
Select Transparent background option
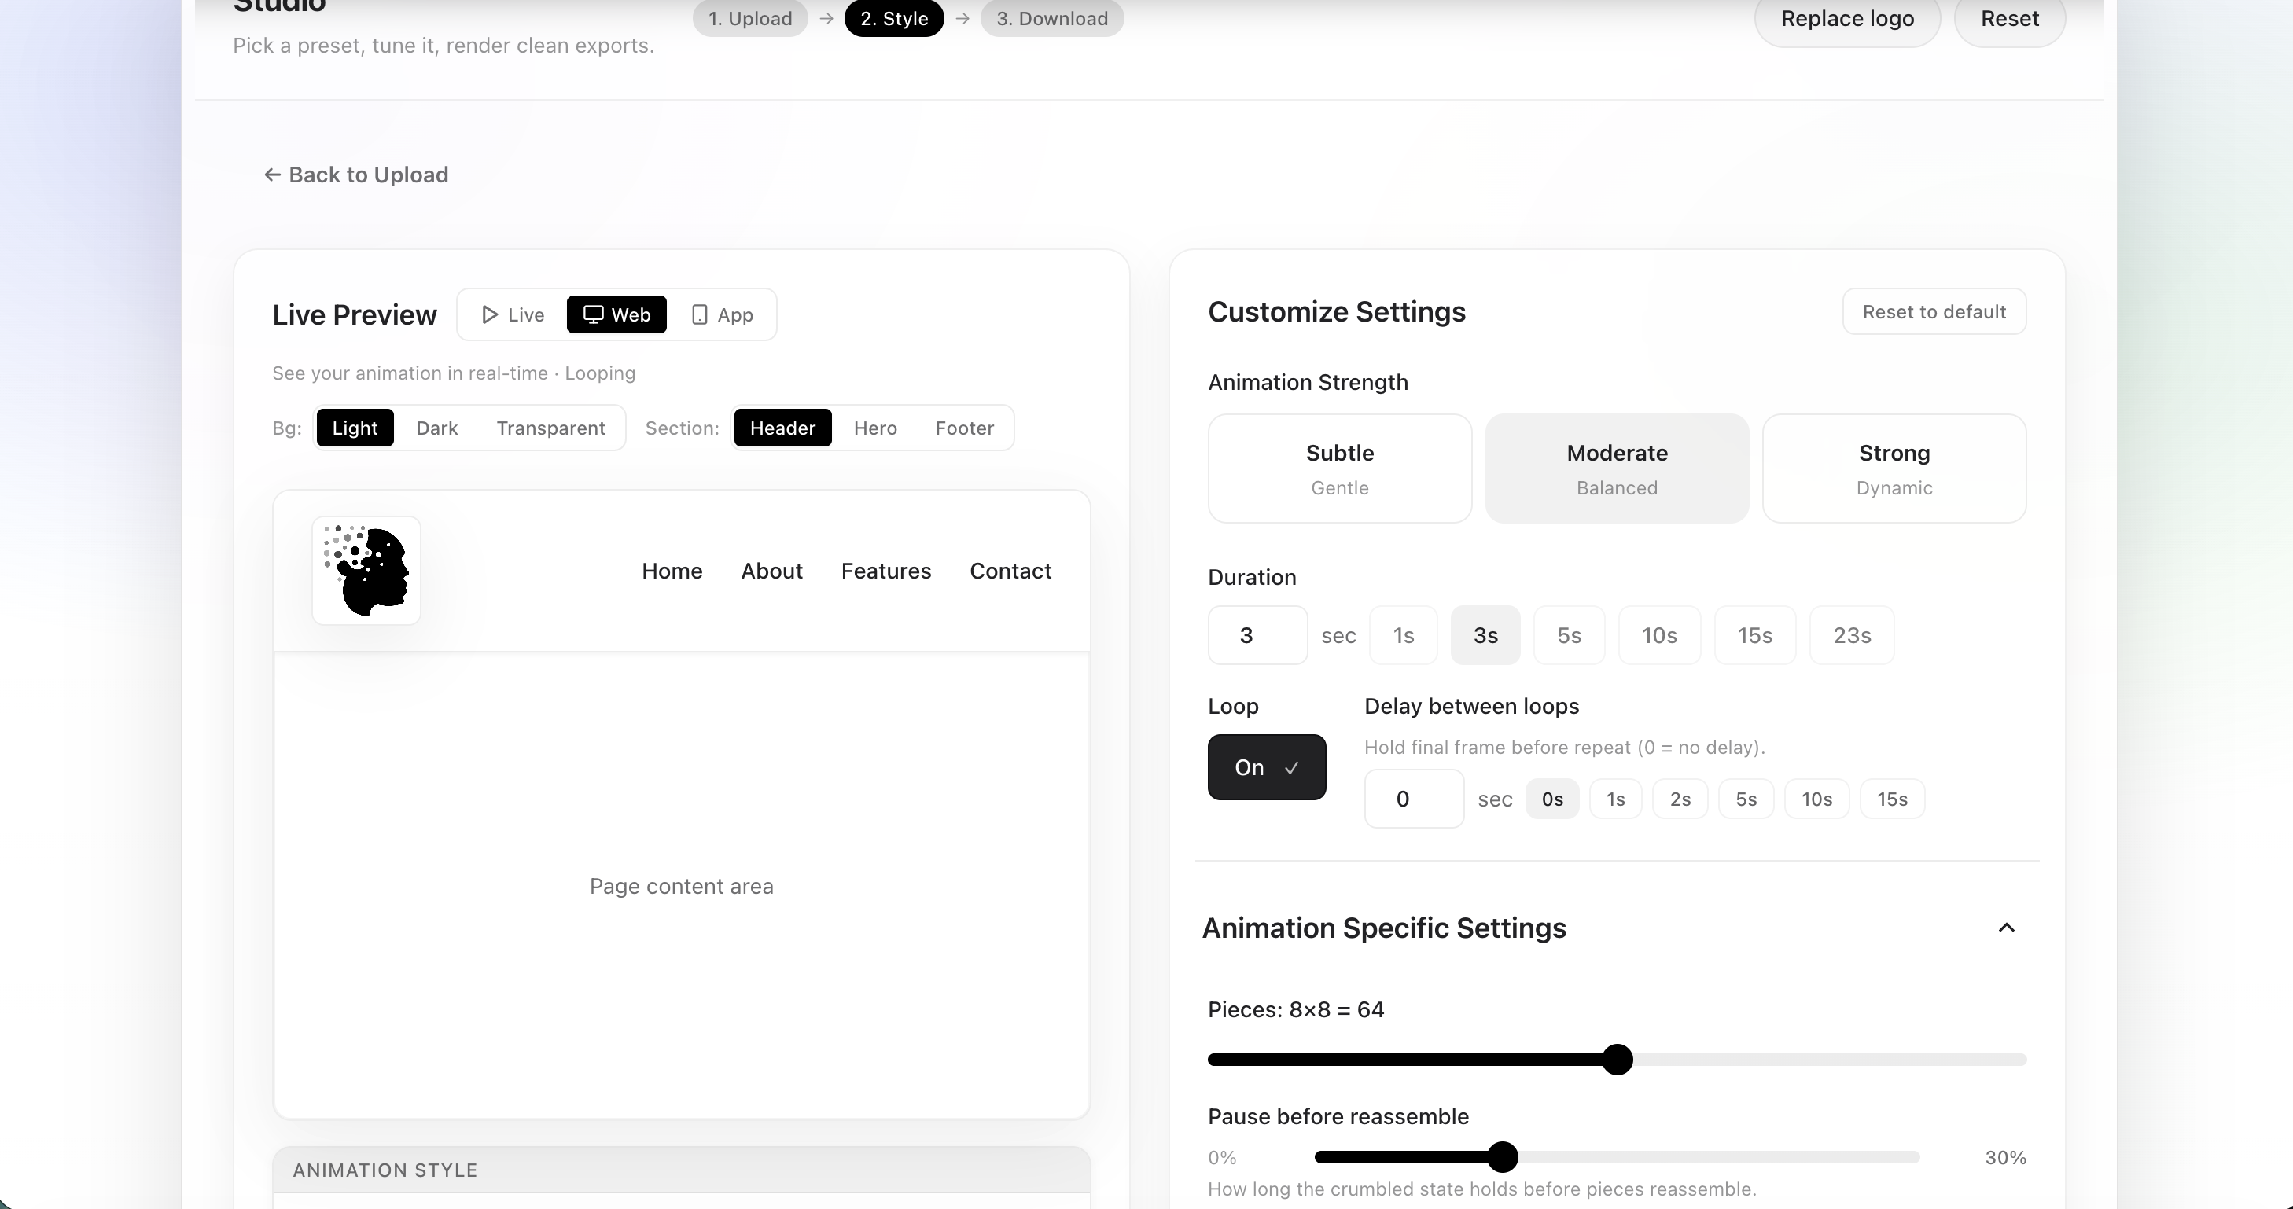point(550,428)
